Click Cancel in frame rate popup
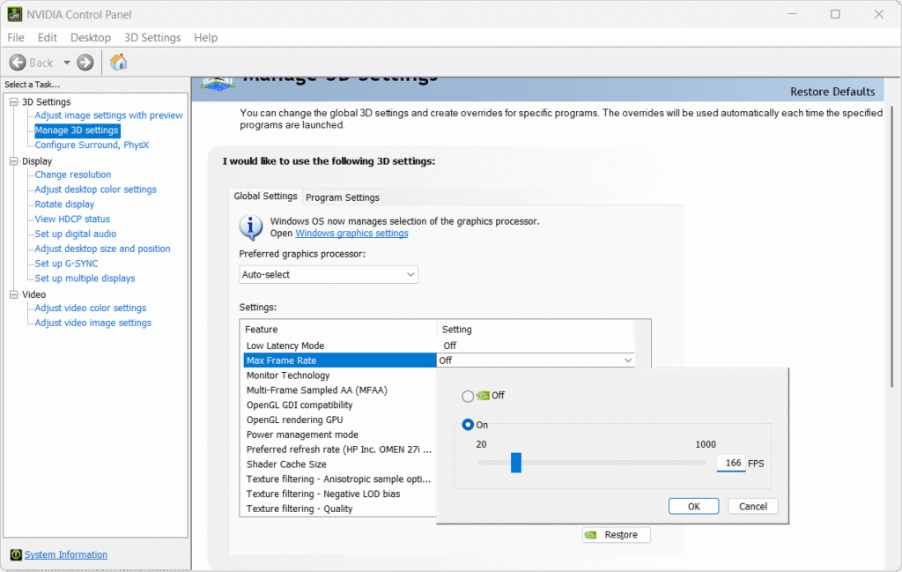The image size is (902, 572). (x=752, y=507)
